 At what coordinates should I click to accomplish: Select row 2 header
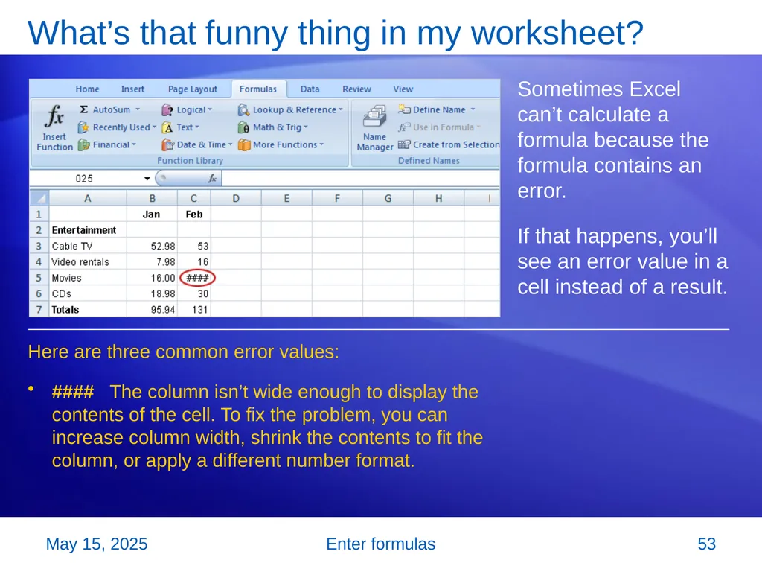pos(39,230)
